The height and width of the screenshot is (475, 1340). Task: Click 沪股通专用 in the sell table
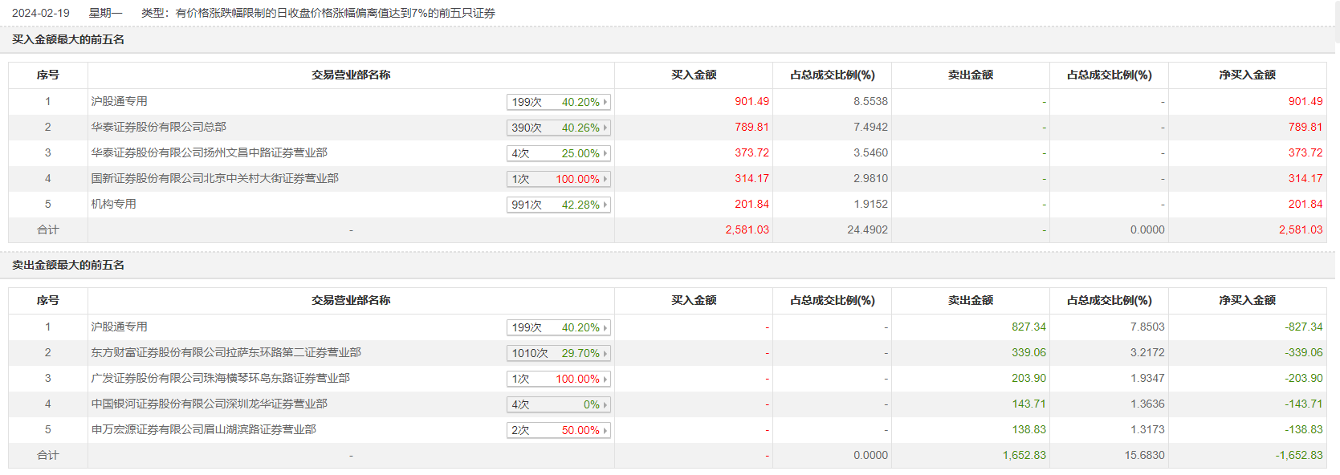119,327
